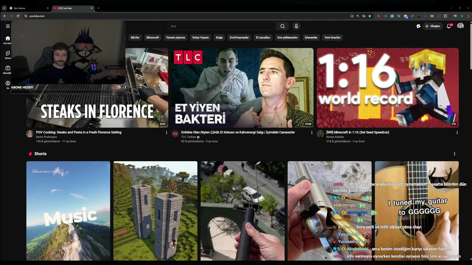
Task: Close the Yeni Sekme tab
Action: click(48, 8)
